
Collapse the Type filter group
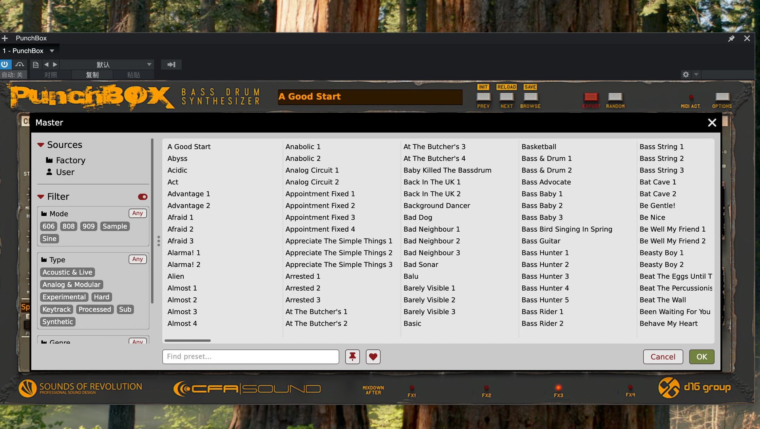(44, 260)
